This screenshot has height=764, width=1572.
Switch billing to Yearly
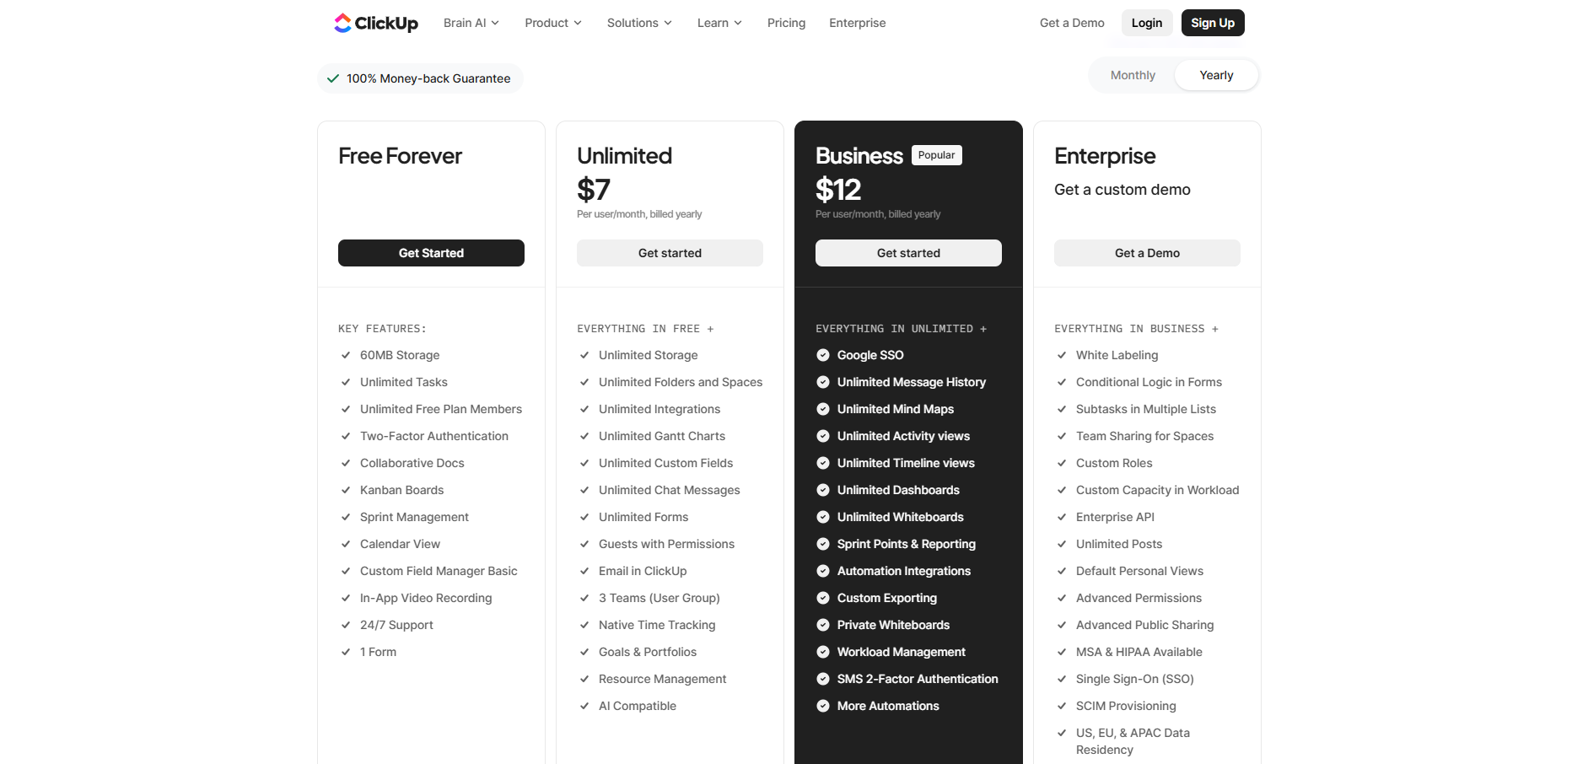(x=1216, y=75)
